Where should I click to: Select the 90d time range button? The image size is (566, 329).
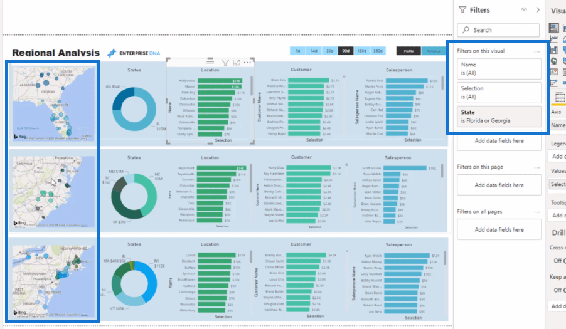pos(346,51)
